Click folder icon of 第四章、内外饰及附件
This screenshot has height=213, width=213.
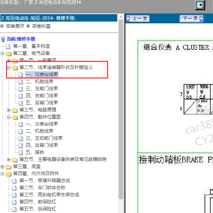9,174
